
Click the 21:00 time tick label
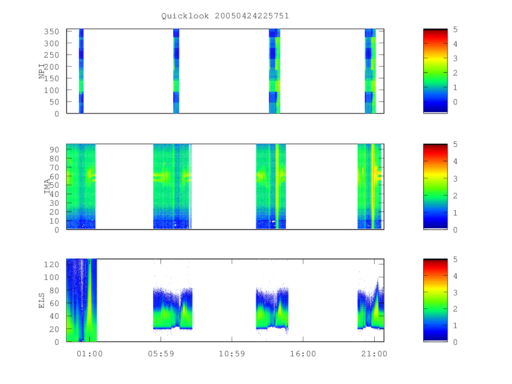(x=374, y=354)
